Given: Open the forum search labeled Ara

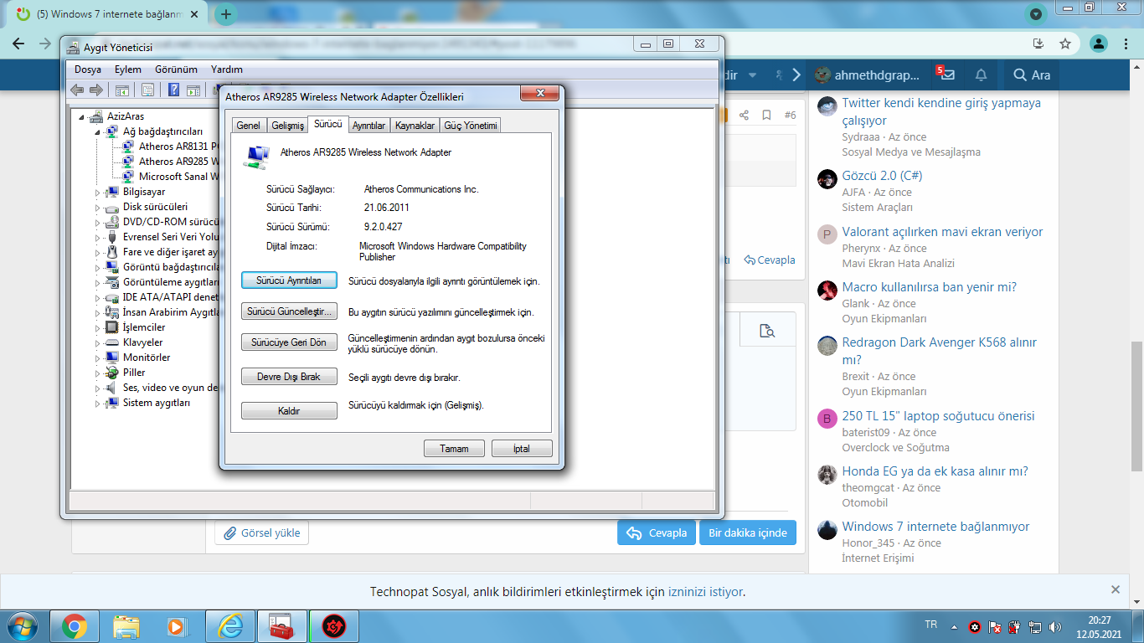Looking at the screenshot, I should tap(1032, 75).
